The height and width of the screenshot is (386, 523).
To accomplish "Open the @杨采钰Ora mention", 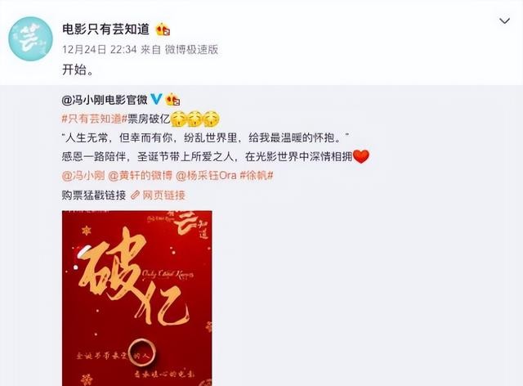I will pyautogui.click(x=206, y=175).
